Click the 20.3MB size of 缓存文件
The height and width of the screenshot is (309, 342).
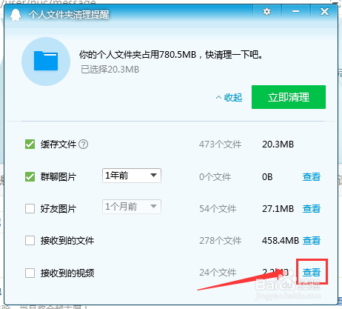point(278,144)
